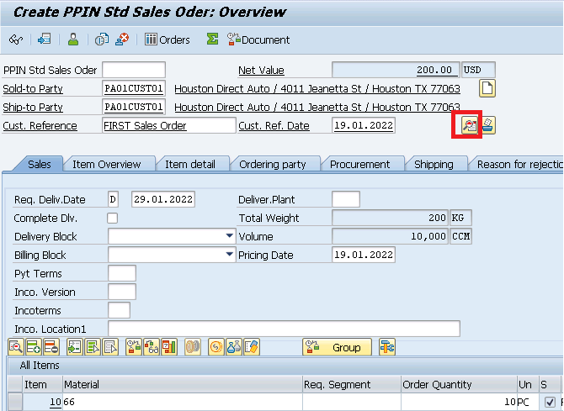Click the stamp with red X icon

point(122,39)
